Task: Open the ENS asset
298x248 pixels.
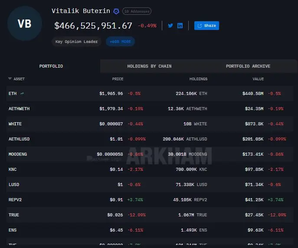Action: [x=13, y=230]
